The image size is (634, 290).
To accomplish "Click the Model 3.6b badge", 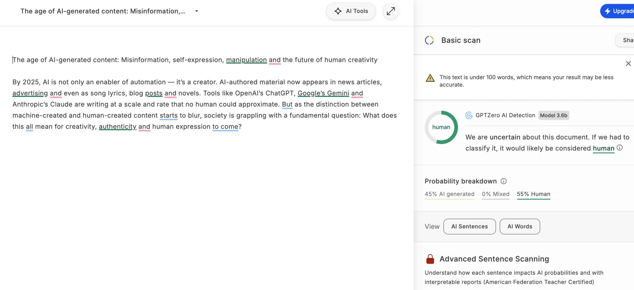I will [x=554, y=115].
